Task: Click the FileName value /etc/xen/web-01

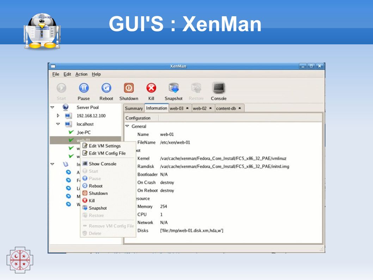Action: [175, 143]
